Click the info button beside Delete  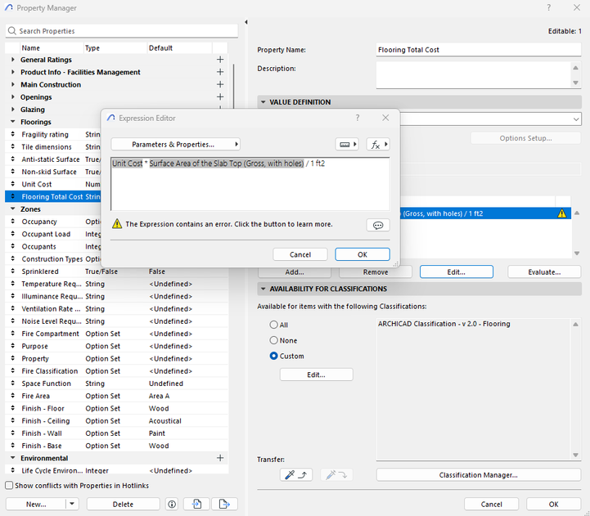pyautogui.click(x=172, y=504)
